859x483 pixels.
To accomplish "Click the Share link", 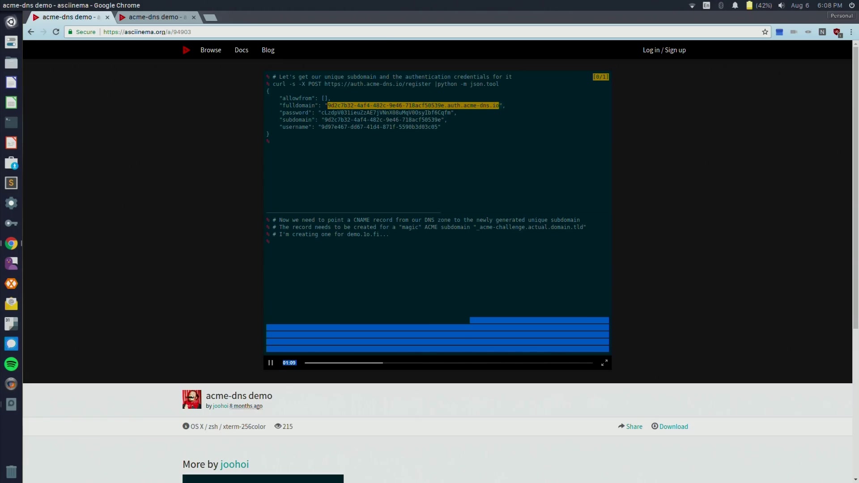I will point(630,427).
